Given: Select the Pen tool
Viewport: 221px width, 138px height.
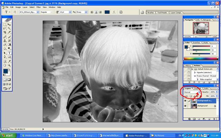Looking at the screenshot, I should [5, 57].
